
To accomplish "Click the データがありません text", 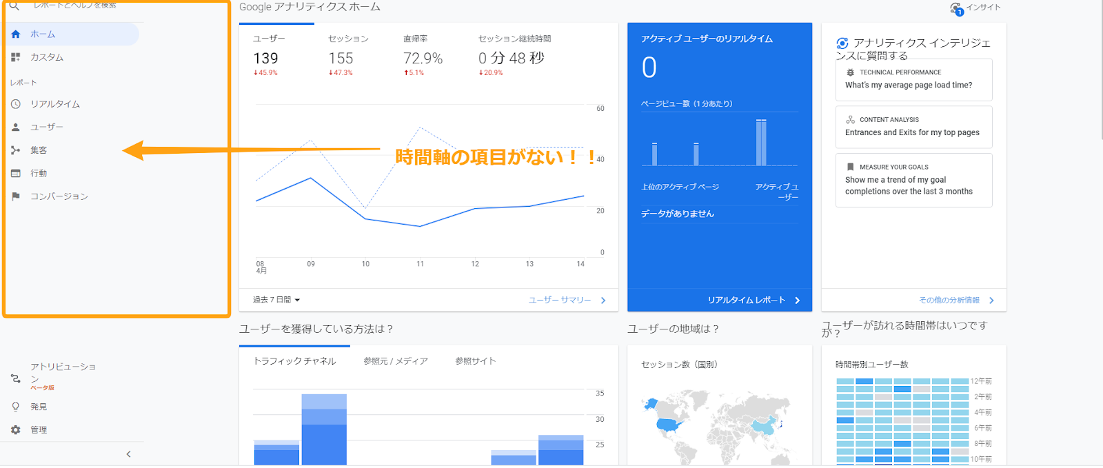I will point(678,214).
